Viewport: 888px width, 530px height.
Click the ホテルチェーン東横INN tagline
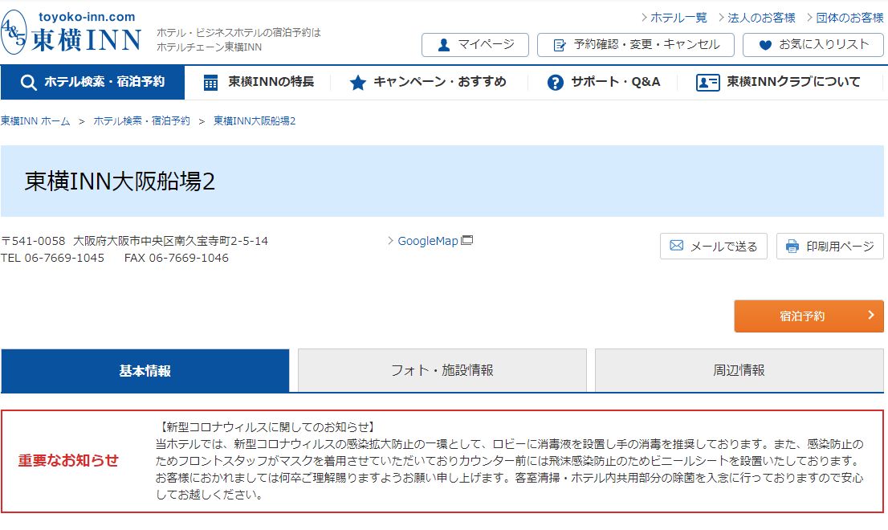[209, 47]
